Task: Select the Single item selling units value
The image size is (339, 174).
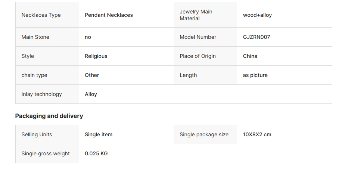Action: coord(99,134)
